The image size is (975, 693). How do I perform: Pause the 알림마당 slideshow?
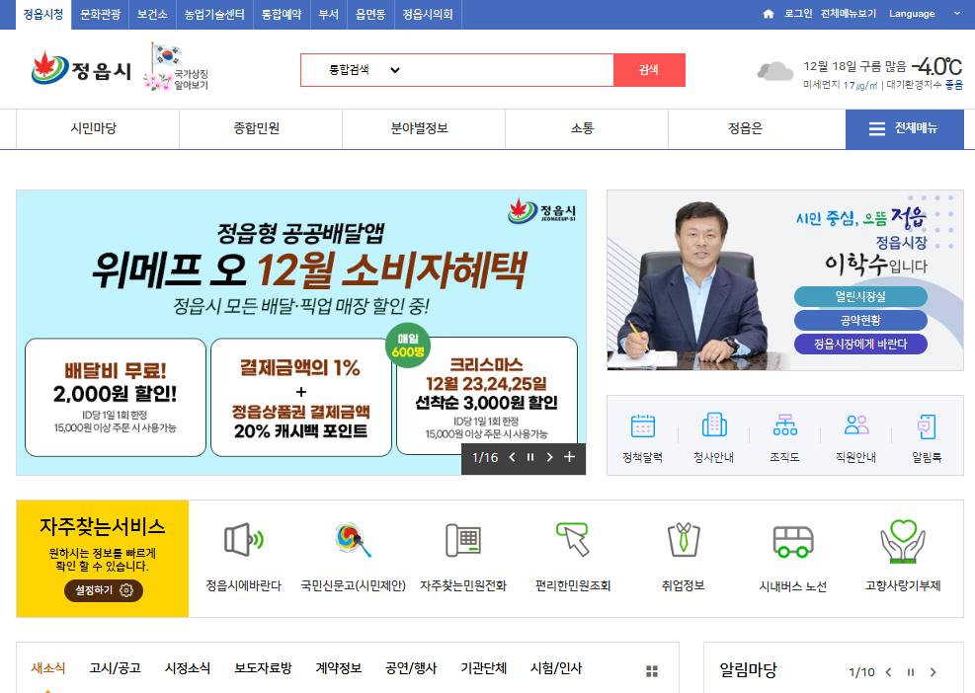pyautogui.click(x=911, y=672)
